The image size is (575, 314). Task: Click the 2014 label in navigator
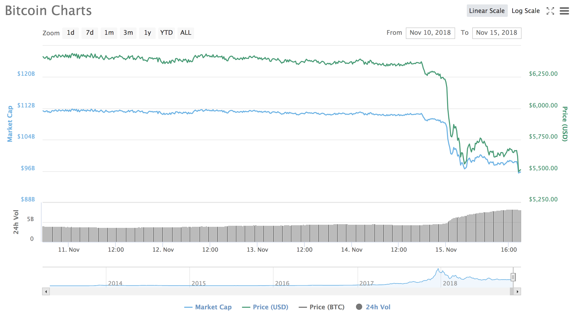pos(115,283)
